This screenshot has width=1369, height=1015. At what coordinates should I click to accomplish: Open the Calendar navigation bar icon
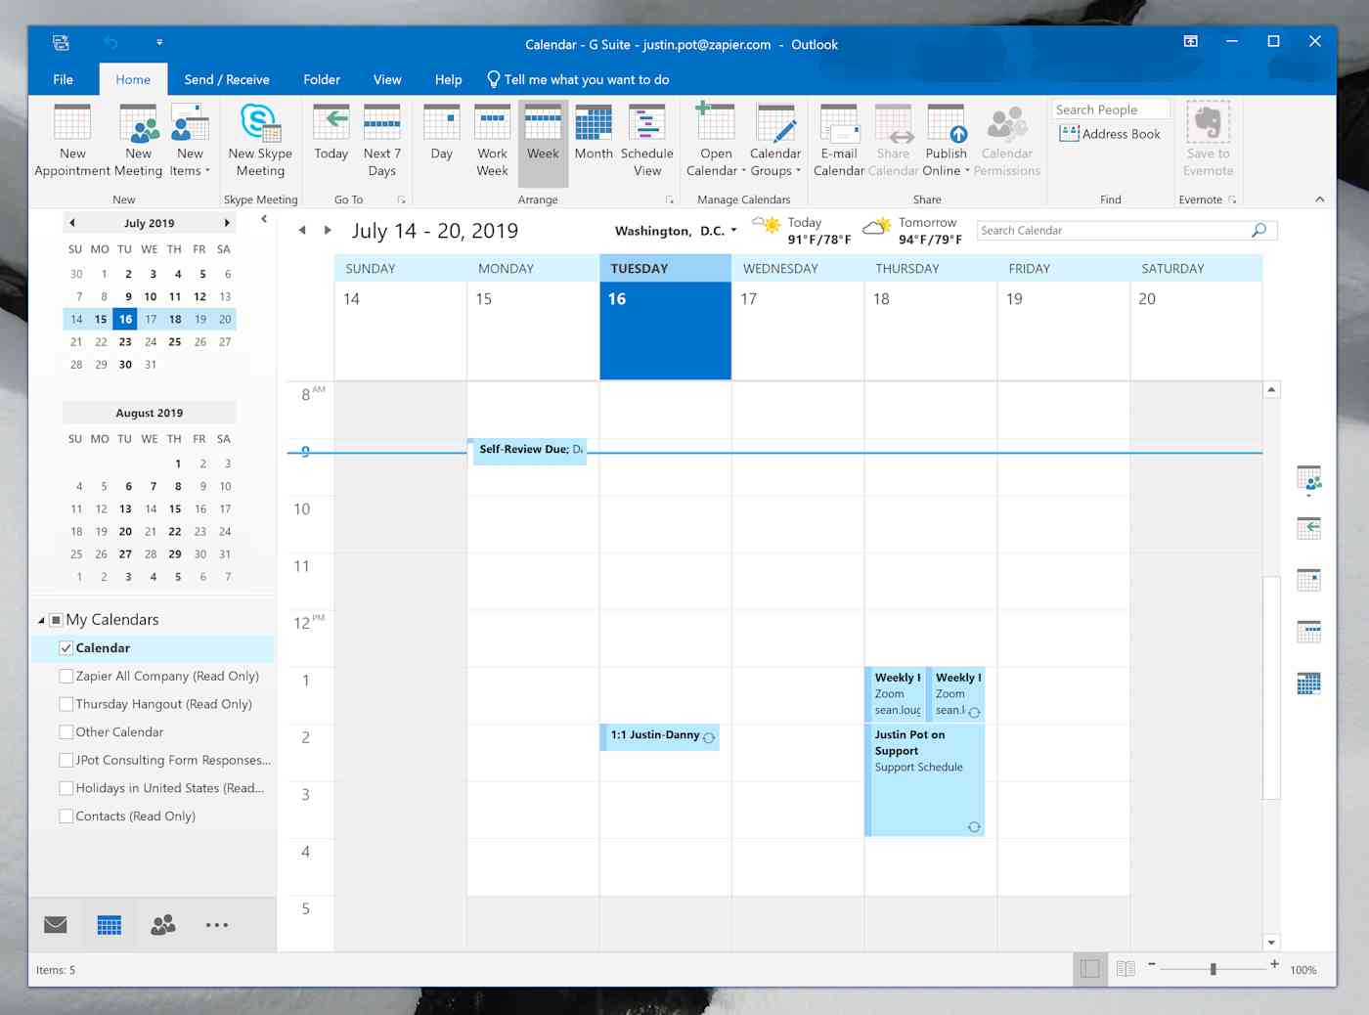coord(110,925)
